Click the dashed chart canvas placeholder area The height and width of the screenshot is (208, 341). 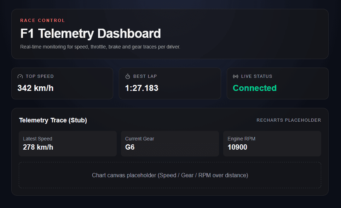[170, 175]
